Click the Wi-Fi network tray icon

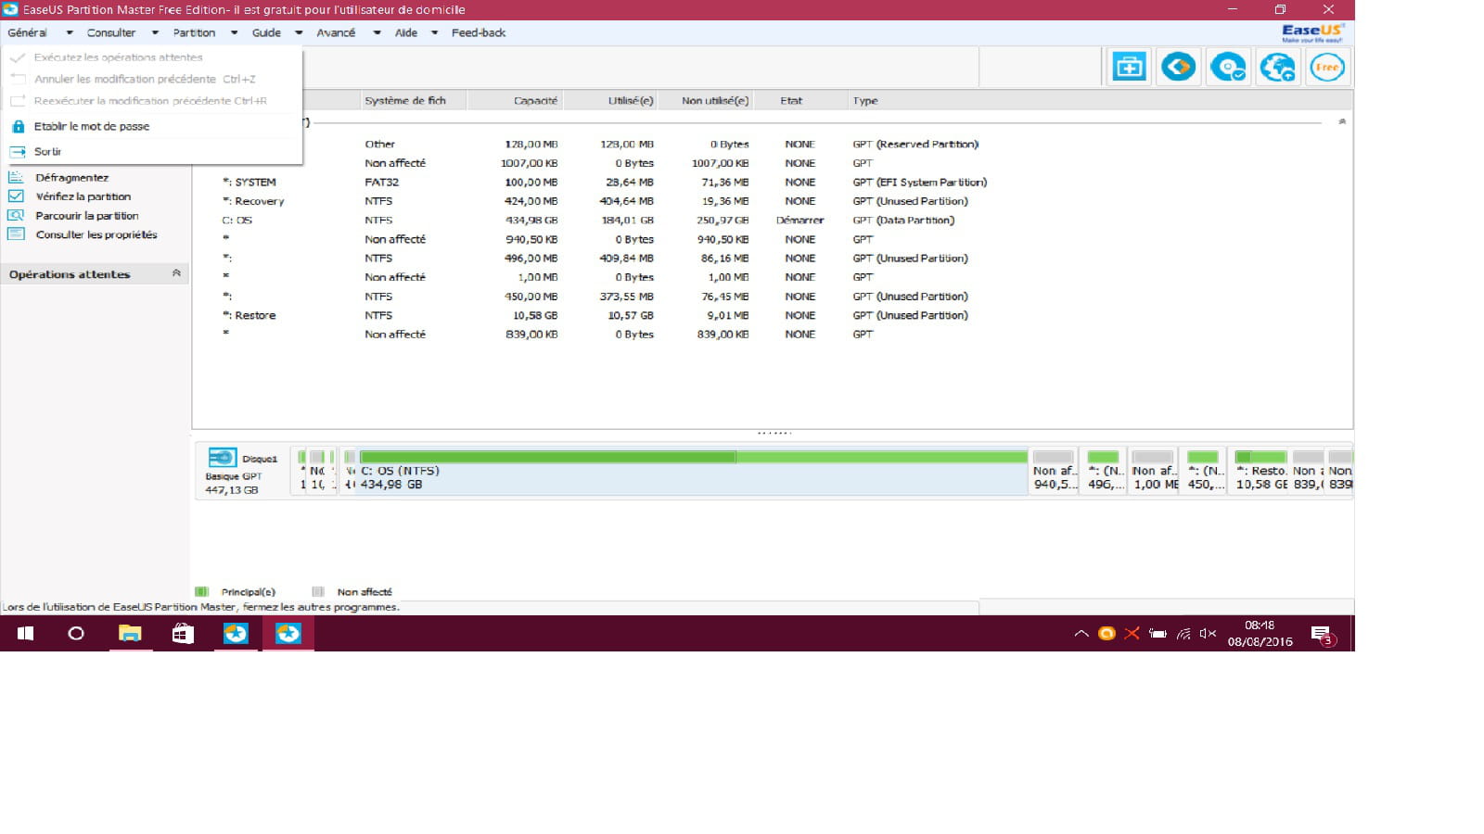click(1183, 634)
